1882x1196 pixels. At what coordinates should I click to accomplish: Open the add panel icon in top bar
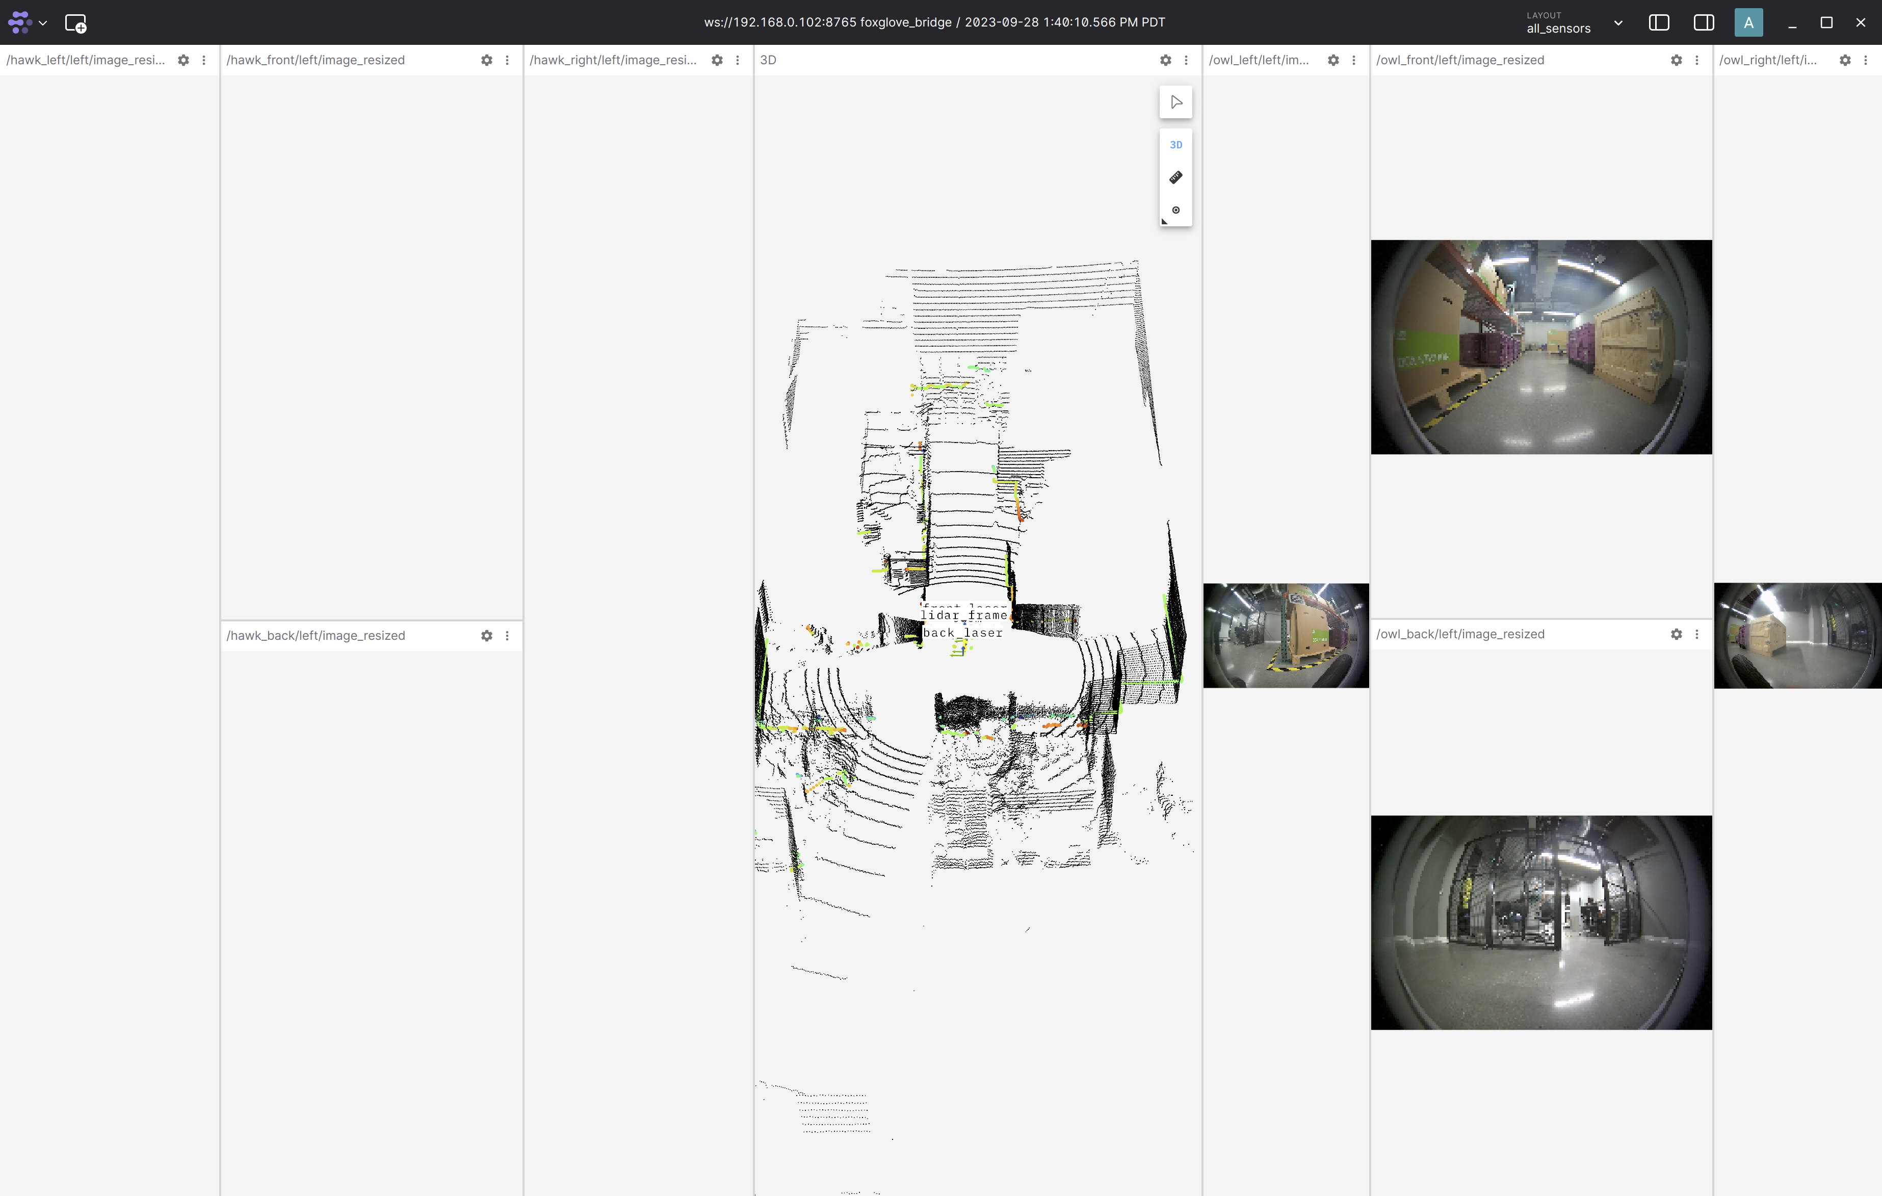[75, 22]
